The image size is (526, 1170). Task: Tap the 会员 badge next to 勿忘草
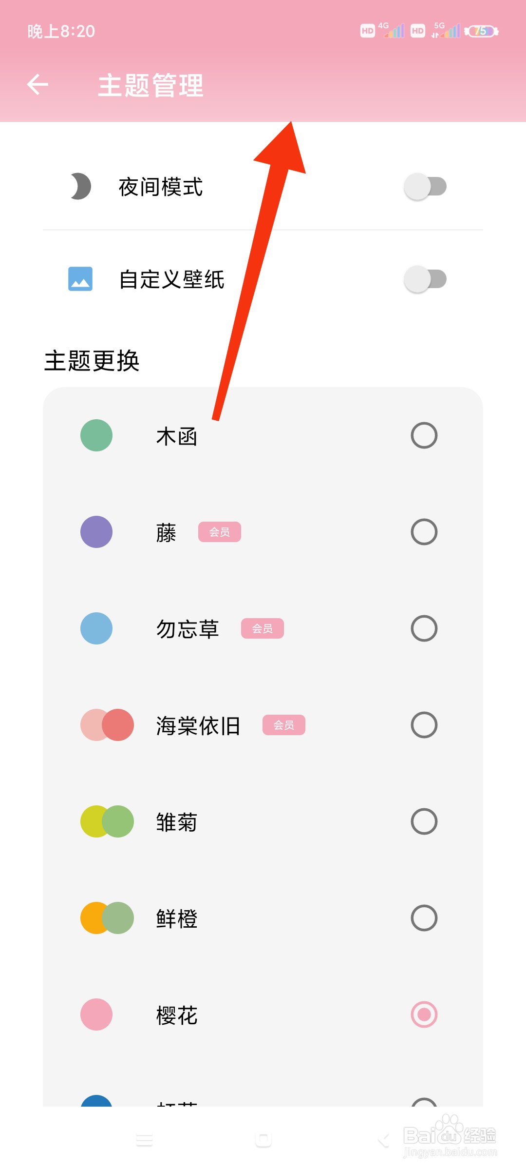click(x=263, y=628)
